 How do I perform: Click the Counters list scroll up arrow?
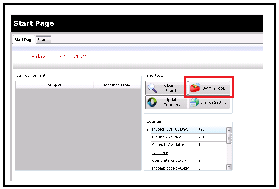229,130
